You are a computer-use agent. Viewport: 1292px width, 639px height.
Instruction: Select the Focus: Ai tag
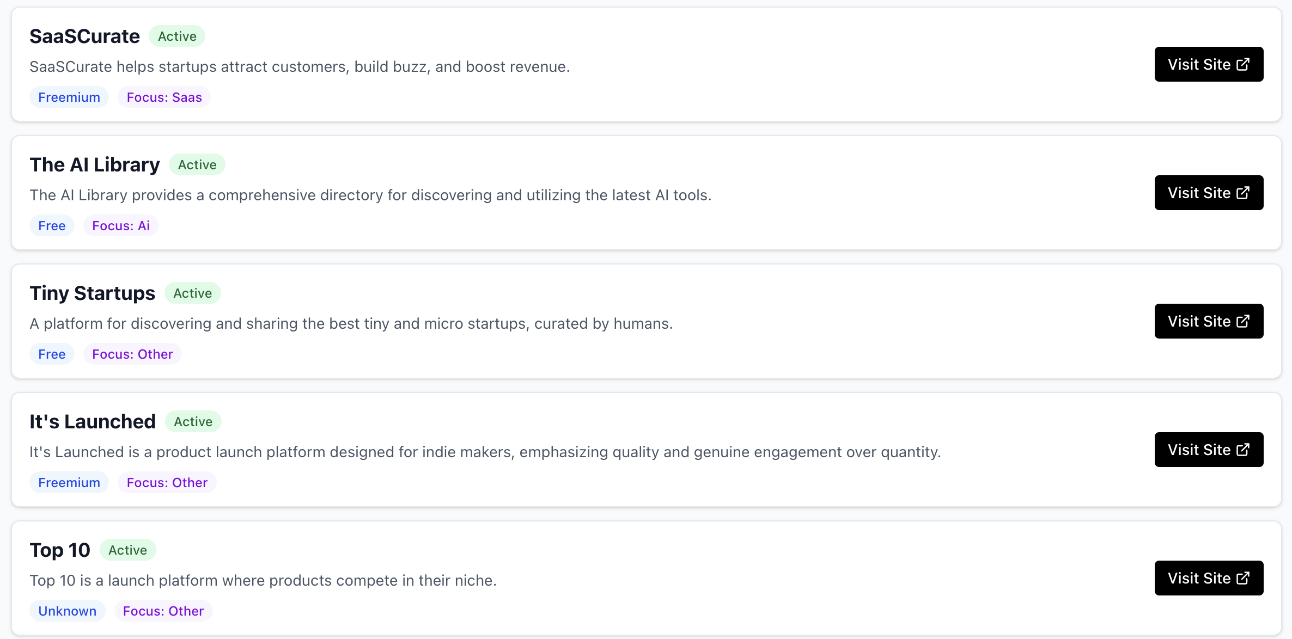click(x=121, y=226)
